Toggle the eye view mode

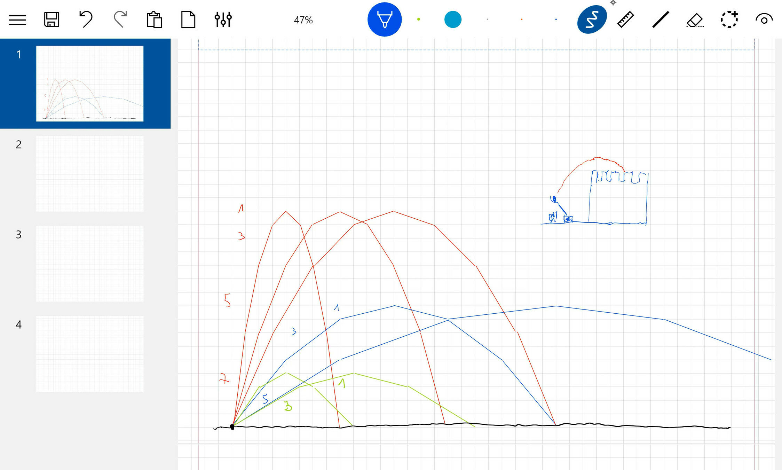(x=764, y=19)
